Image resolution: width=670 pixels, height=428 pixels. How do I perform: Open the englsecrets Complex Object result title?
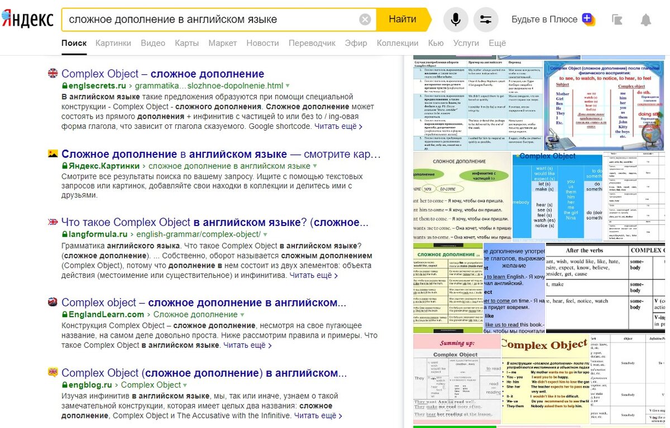pyautogui.click(x=162, y=74)
